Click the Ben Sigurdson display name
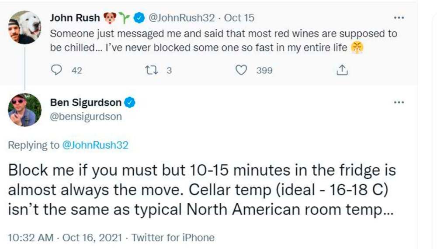The height and width of the screenshot is (249, 437). pyautogui.click(x=86, y=102)
